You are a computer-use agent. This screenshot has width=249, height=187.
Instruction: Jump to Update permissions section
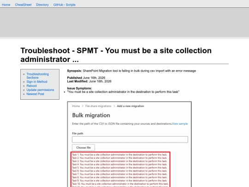point(40,90)
